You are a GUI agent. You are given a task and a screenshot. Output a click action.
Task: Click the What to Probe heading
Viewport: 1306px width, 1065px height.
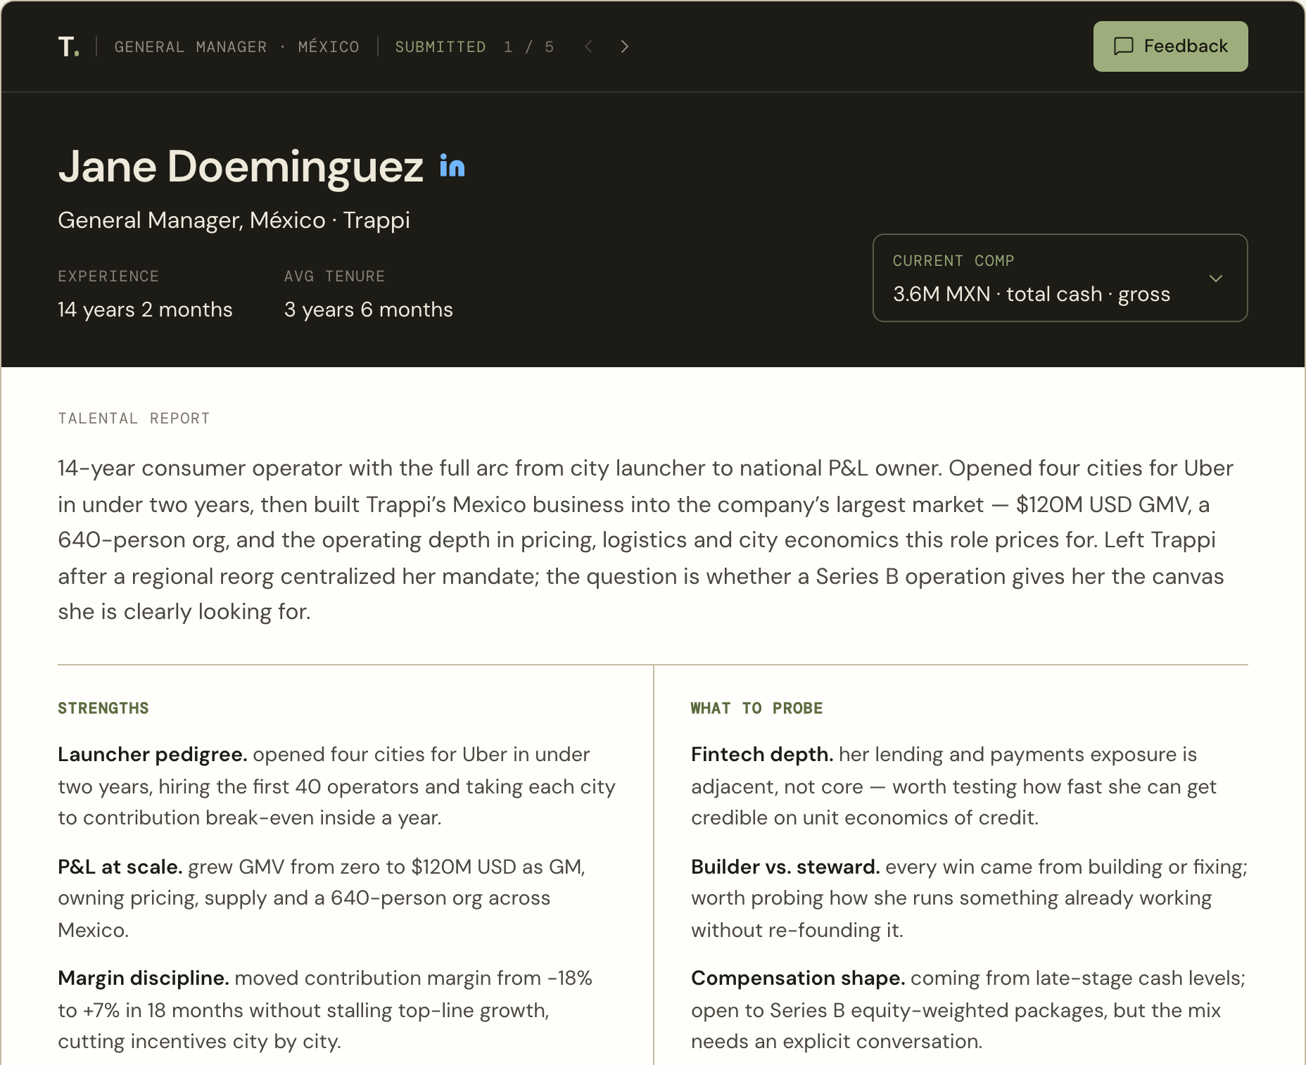point(756,708)
